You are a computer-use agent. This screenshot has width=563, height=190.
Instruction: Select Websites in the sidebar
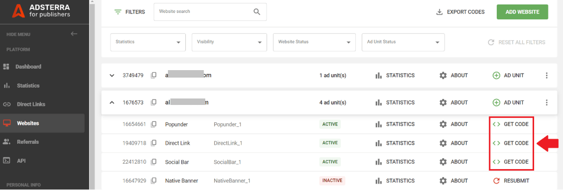click(42, 123)
